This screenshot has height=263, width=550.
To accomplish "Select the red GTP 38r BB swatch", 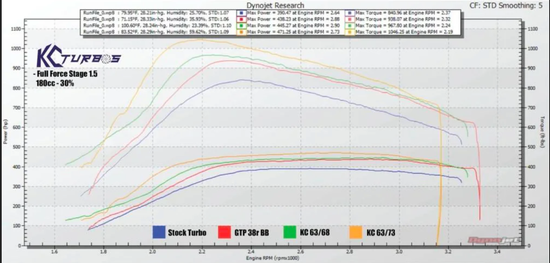I will (x=224, y=232).
